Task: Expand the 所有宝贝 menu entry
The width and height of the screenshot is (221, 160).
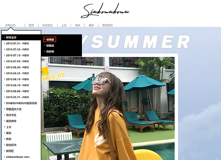Action: [x=21, y=37]
